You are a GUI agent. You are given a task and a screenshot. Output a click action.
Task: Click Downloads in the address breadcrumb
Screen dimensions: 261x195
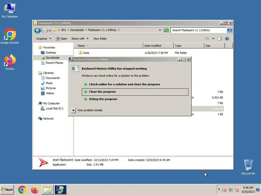tap(77, 30)
